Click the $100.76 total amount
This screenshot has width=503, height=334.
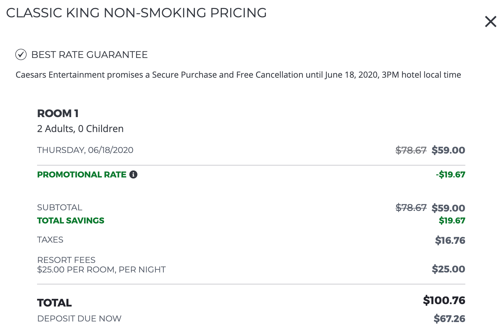(x=444, y=300)
